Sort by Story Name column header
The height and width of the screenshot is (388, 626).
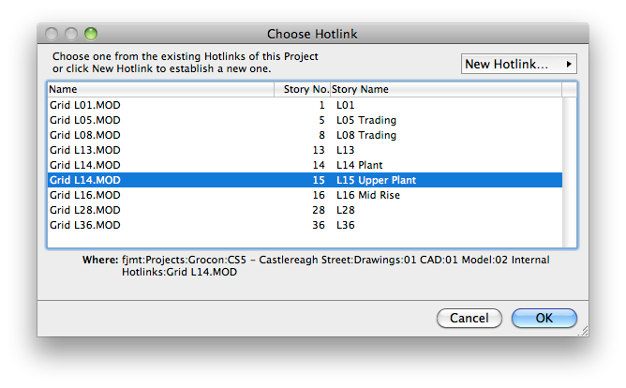445,89
